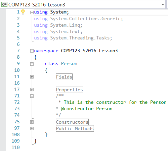Click the opening brace on line 8
This screenshot has height=151, width=168.
35,57
